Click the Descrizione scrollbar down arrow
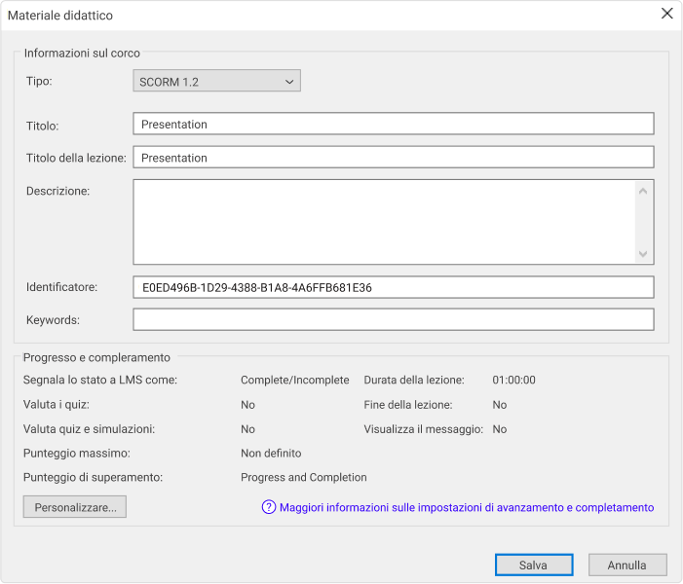The height and width of the screenshot is (584, 683). [642, 254]
